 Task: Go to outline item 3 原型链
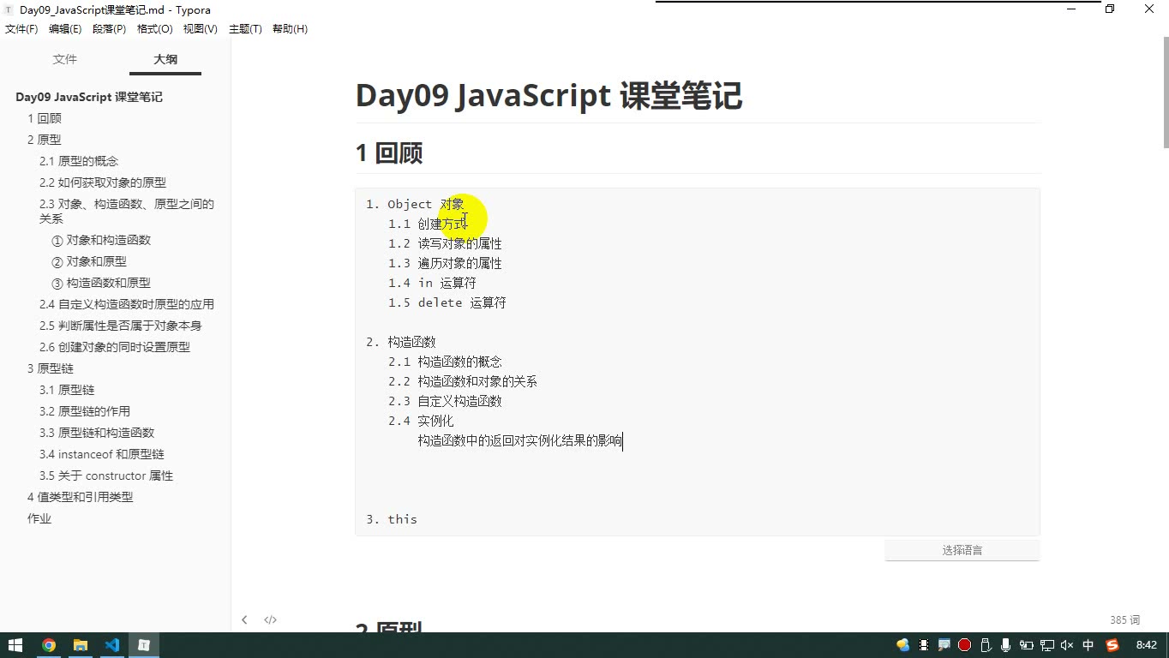point(51,368)
